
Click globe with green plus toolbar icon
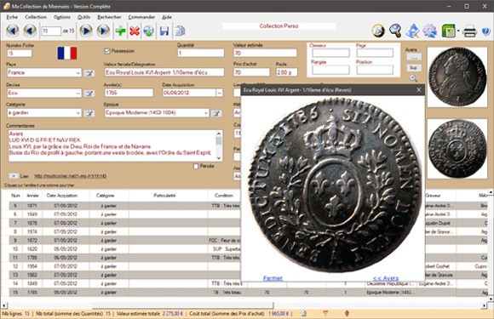point(149,31)
